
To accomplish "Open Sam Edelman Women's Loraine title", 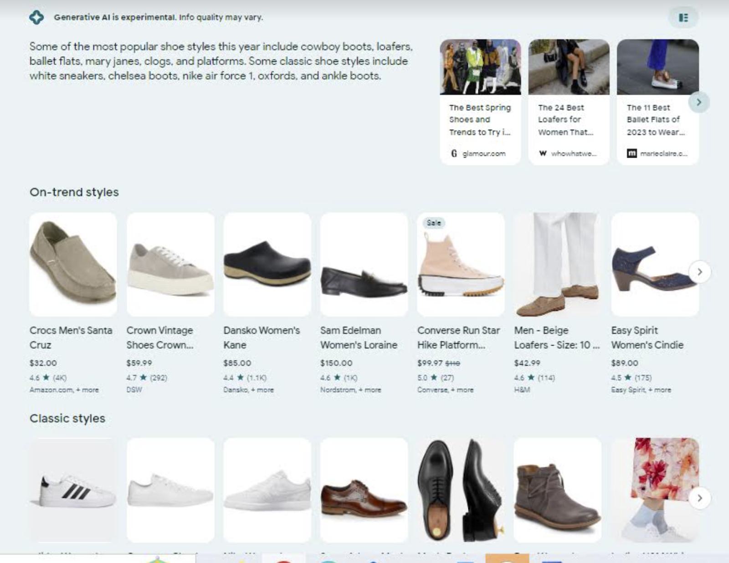I will [359, 338].
